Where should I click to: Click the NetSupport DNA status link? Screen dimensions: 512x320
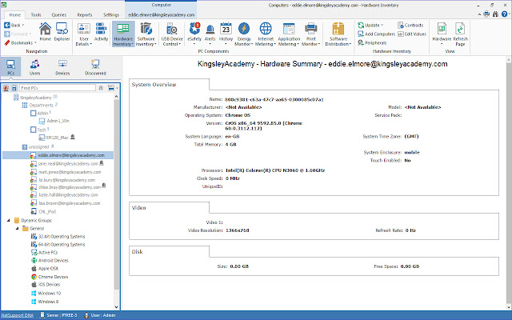[x=18, y=315]
